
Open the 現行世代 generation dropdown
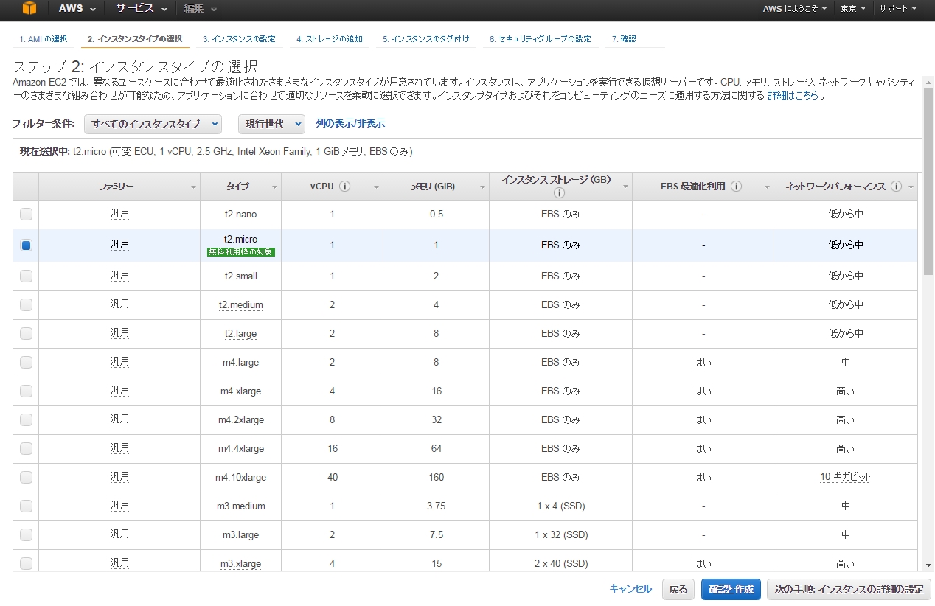coord(271,125)
